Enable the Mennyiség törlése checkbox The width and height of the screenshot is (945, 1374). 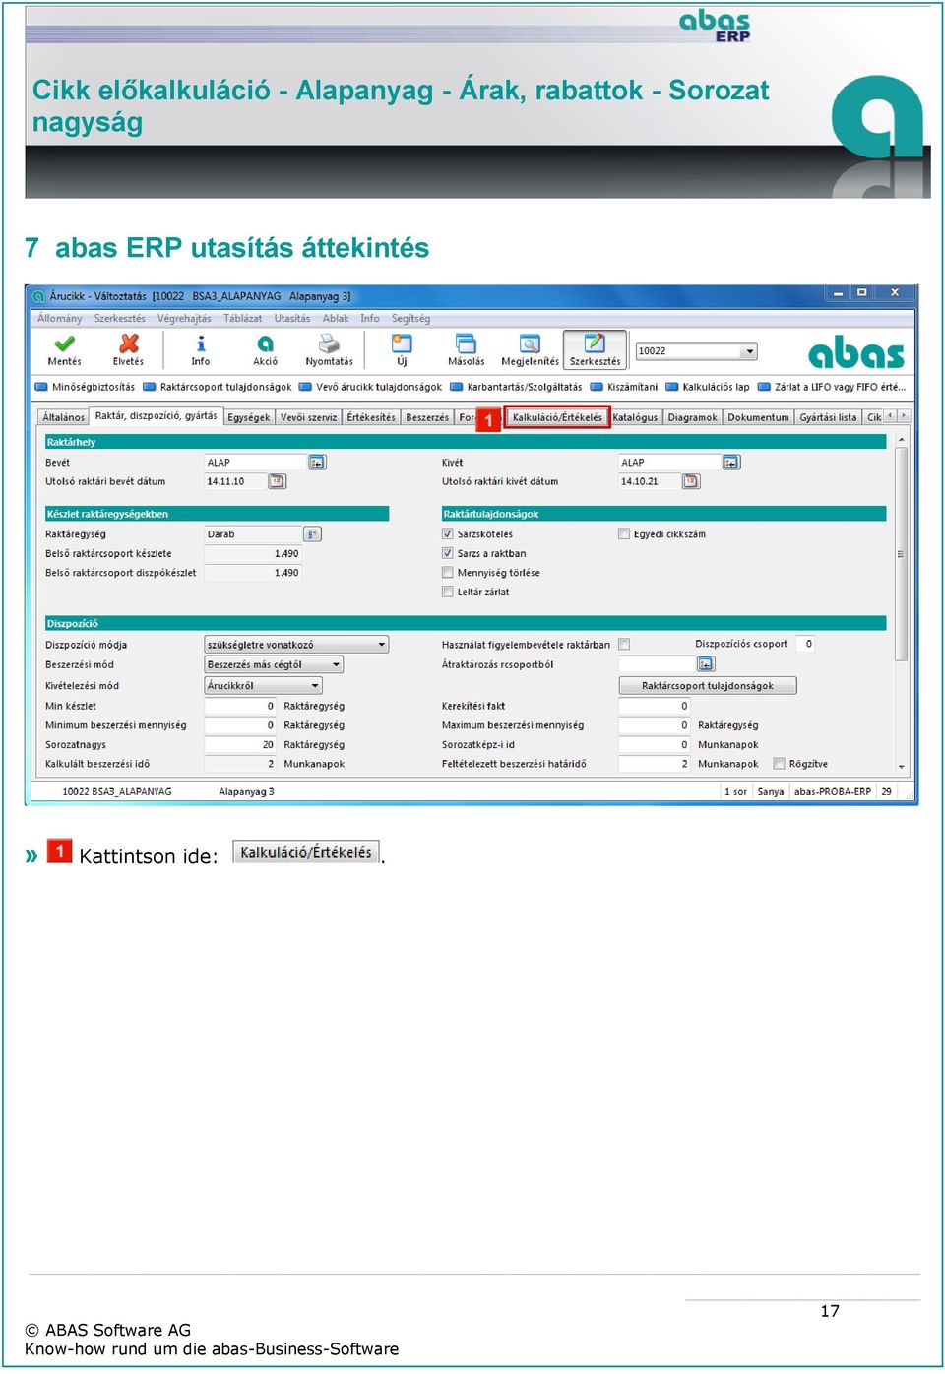[448, 573]
